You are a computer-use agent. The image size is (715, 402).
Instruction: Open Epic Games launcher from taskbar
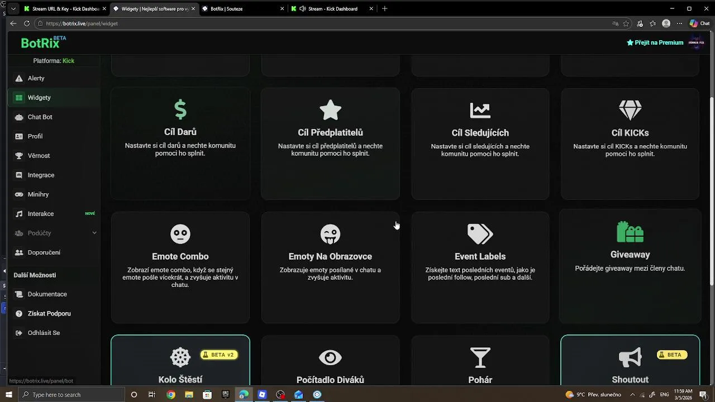[226, 395]
